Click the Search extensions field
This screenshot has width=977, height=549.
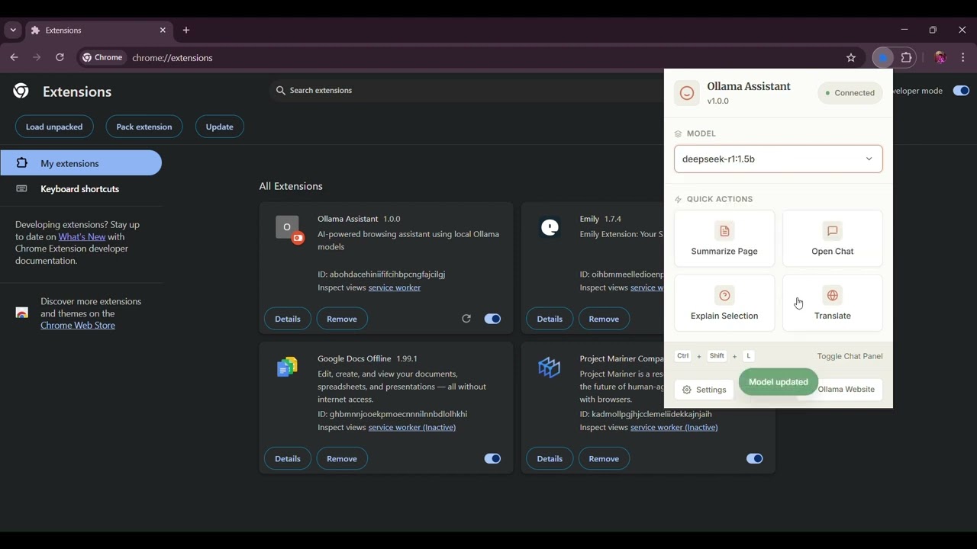466,91
